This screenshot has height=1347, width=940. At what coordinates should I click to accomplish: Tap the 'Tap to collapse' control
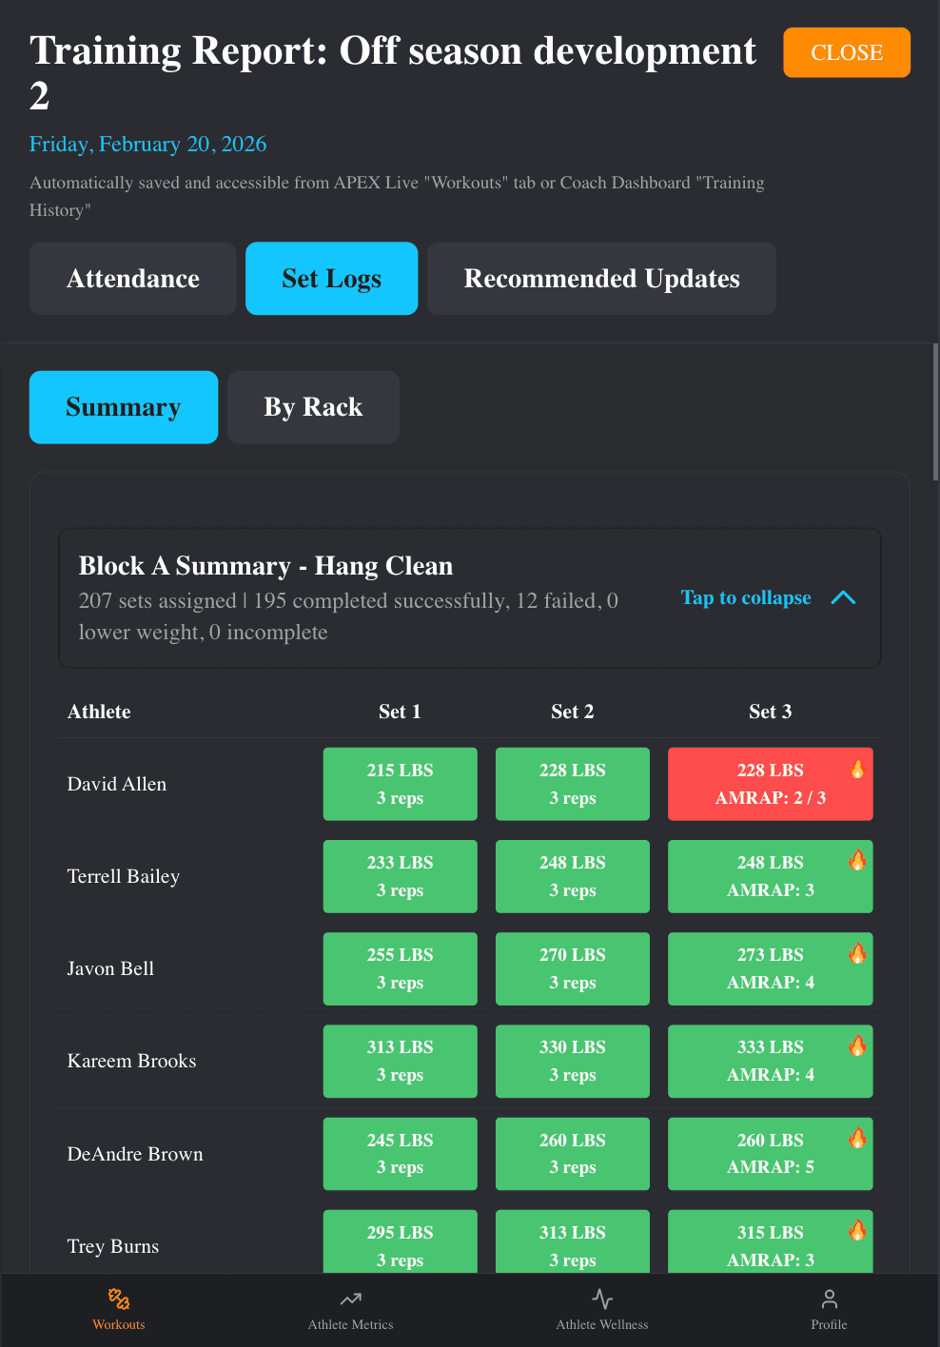(745, 597)
